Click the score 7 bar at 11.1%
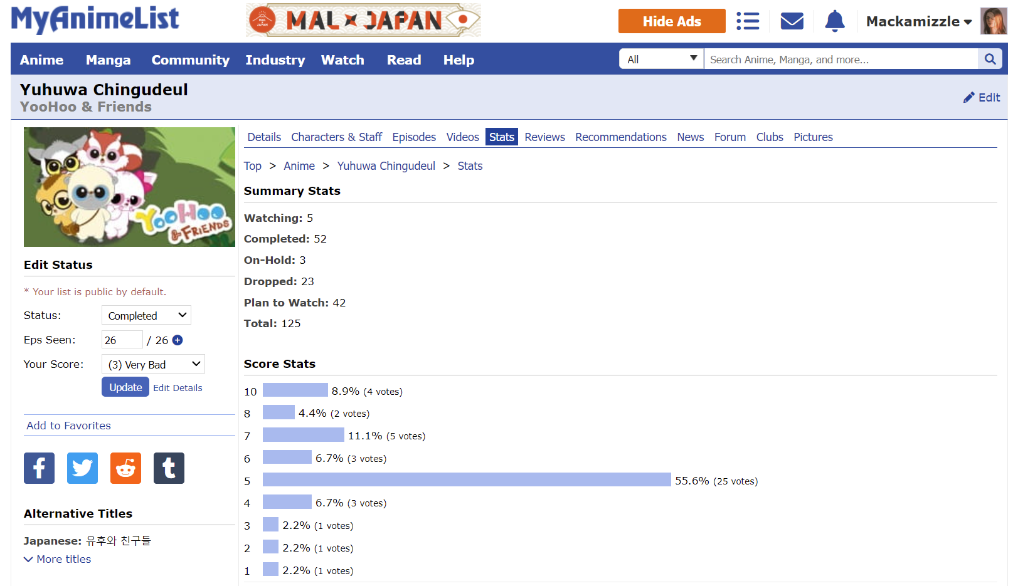This screenshot has height=586, width=1013. 304,434
